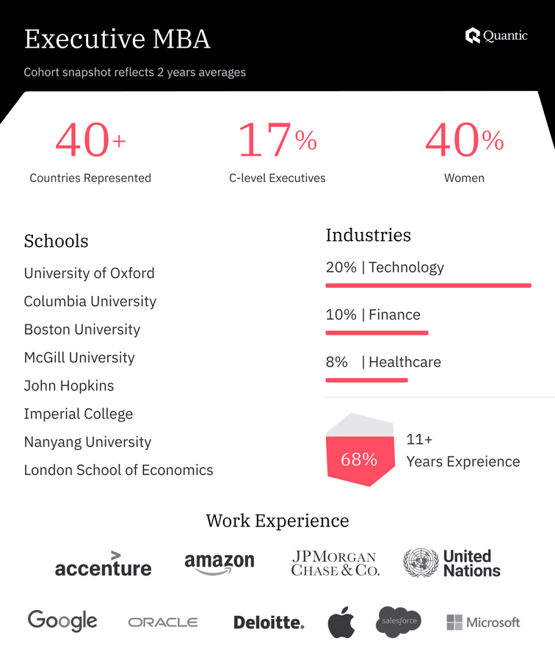Click the Quantic logo
This screenshot has height=671, width=555.
point(496,36)
